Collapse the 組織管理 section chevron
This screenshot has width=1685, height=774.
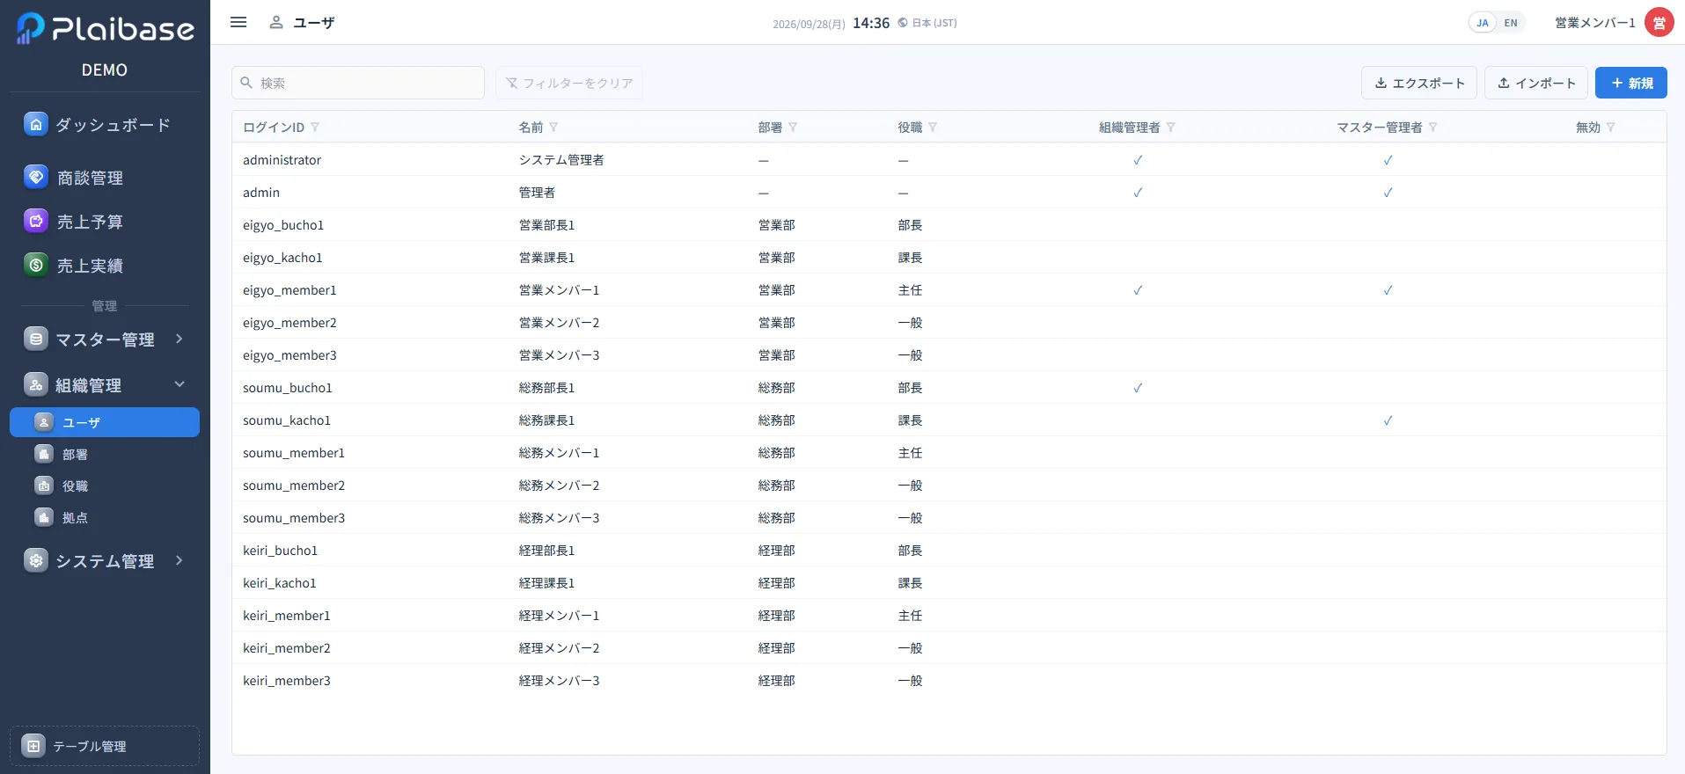179,384
